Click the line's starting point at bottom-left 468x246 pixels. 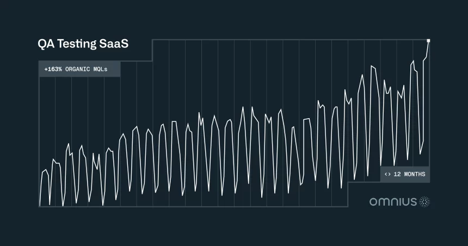click(x=40, y=205)
